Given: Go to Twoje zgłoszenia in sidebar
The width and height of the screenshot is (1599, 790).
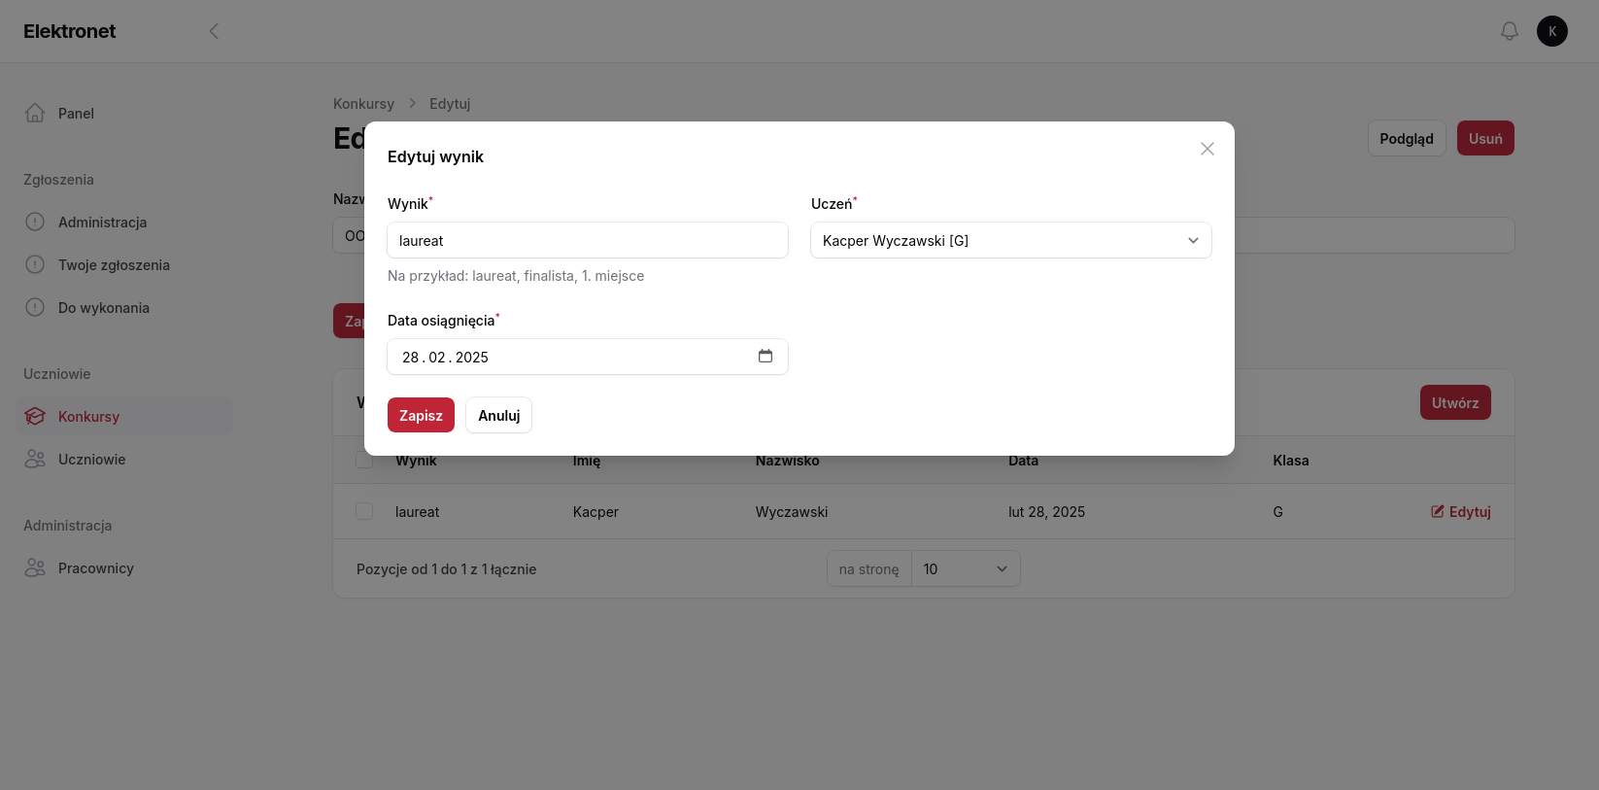Looking at the screenshot, I should [114, 264].
